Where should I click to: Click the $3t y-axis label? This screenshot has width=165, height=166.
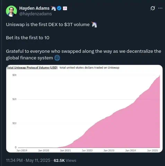15,75
